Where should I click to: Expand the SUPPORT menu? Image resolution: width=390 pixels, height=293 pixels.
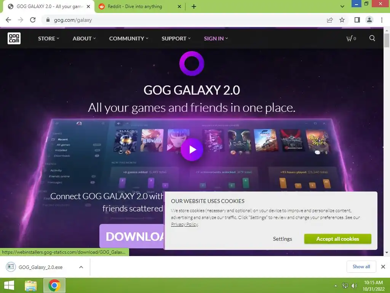[176, 39]
